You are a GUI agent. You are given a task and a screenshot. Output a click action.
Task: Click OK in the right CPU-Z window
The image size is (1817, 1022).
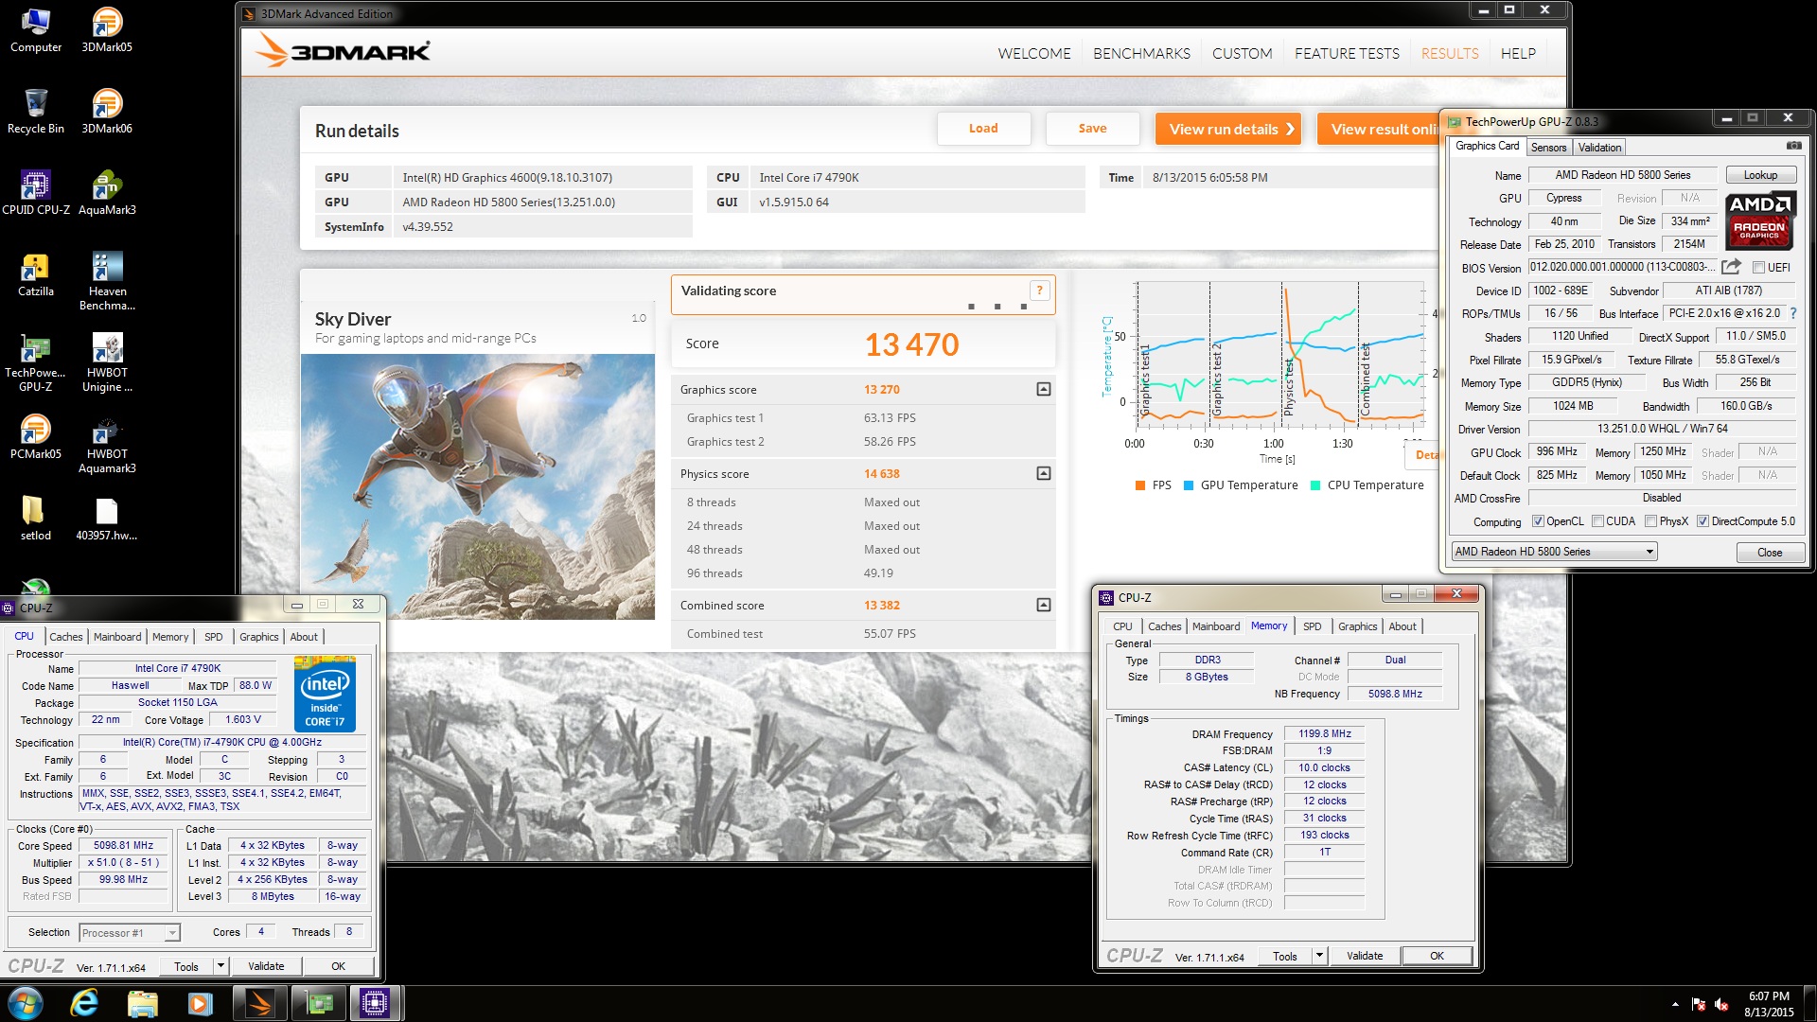tap(1437, 956)
